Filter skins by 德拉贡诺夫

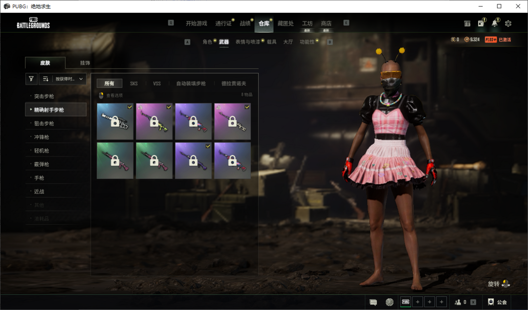pos(234,83)
